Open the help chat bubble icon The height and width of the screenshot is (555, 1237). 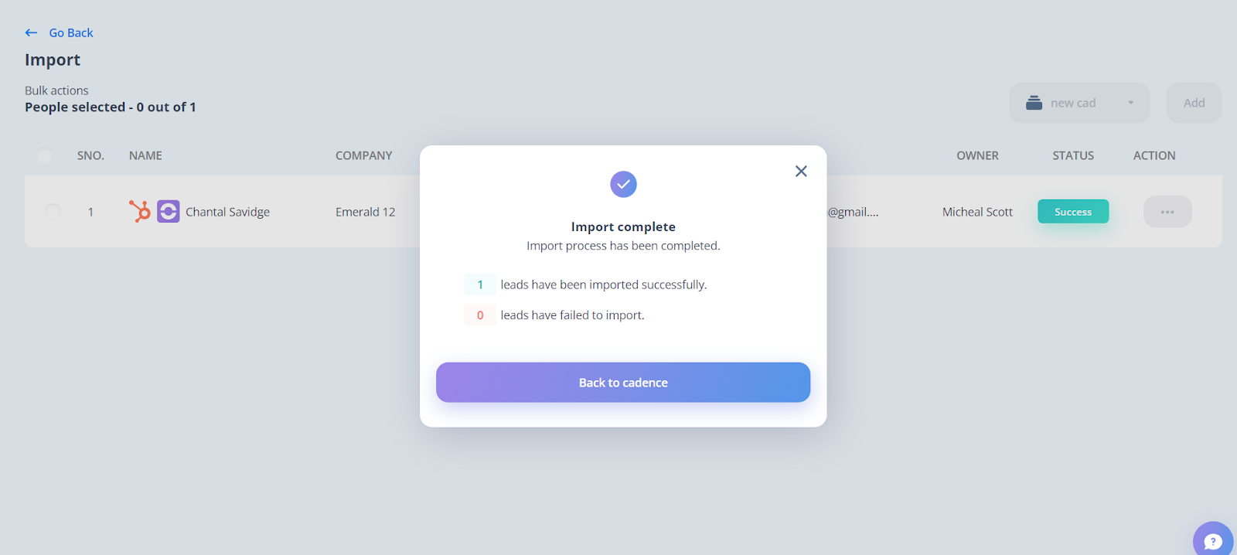point(1213,540)
